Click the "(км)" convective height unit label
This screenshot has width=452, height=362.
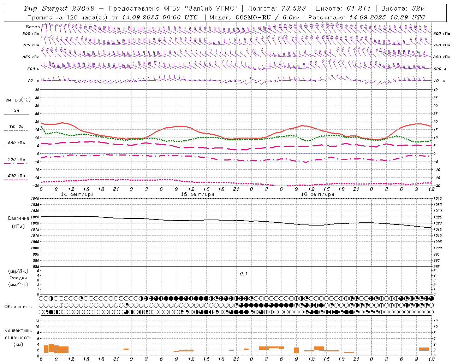pos(18,344)
